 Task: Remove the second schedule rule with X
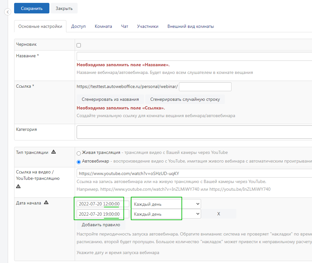(219, 214)
